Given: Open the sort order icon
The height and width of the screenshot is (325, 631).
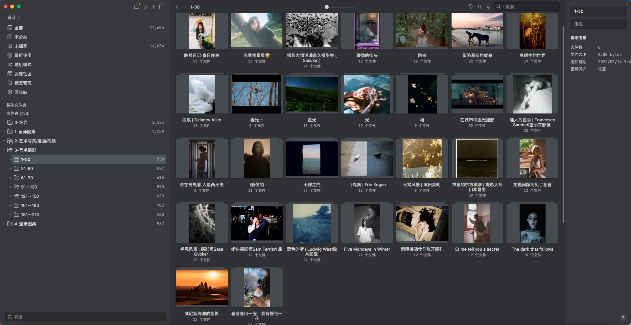Looking at the screenshot, I should 479,7.
